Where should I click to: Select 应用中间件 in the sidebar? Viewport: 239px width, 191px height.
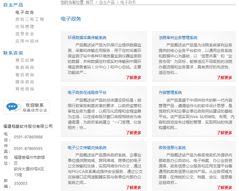click(x=27, y=41)
